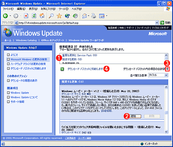Open the History clock icon

75,16
